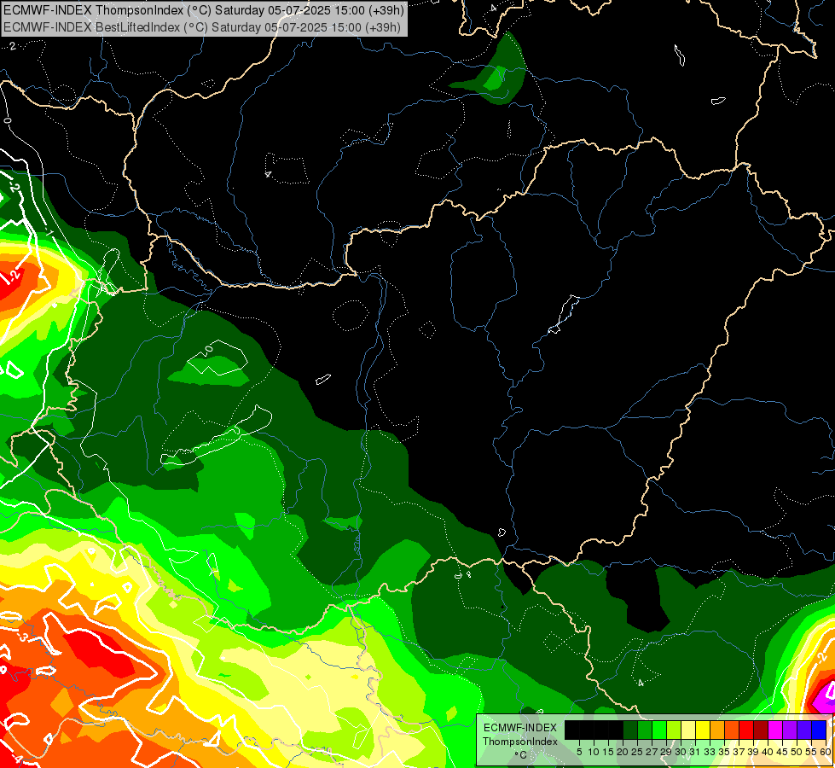Select the orange 33-35 legend swatch
This screenshot has height=768, width=835.
(717, 730)
